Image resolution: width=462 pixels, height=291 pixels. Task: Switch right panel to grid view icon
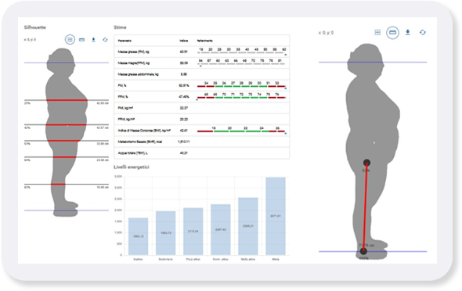(x=377, y=32)
